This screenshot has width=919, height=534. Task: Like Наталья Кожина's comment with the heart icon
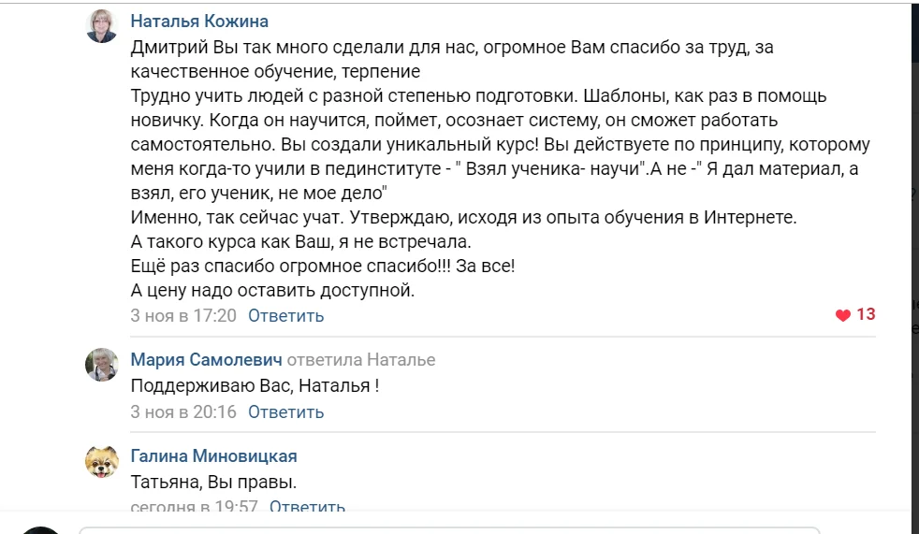[843, 315]
